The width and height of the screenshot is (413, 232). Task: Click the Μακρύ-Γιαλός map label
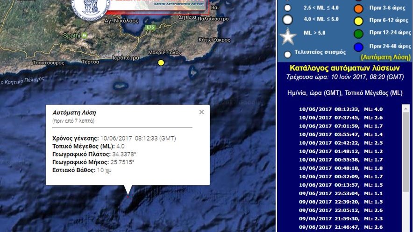(164, 53)
